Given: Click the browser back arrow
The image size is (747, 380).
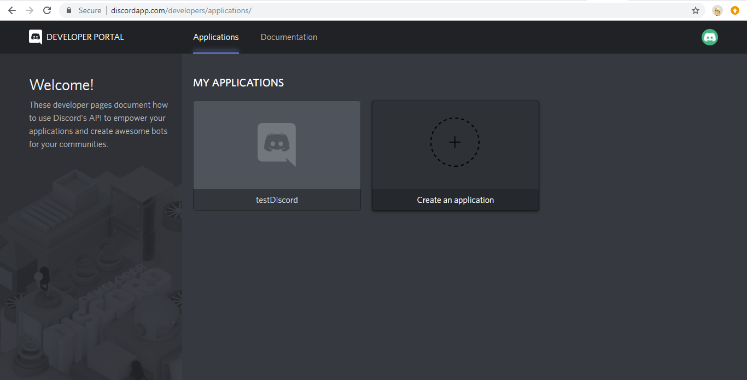Looking at the screenshot, I should (x=12, y=10).
